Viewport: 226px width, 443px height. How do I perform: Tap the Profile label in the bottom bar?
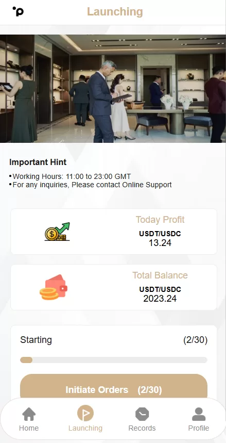coord(199,428)
